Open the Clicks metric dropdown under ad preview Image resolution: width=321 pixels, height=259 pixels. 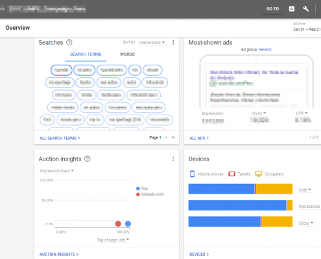click(x=259, y=113)
